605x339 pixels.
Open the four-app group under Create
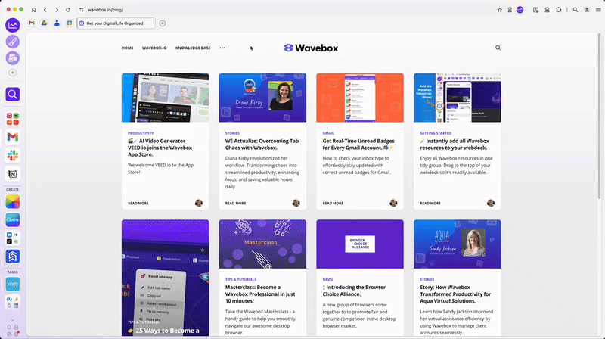point(13,238)
